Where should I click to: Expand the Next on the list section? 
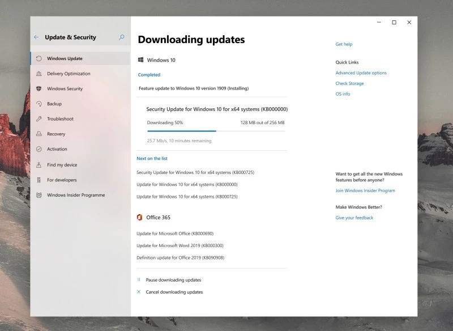pyautogui.click(x=152, y=158)
